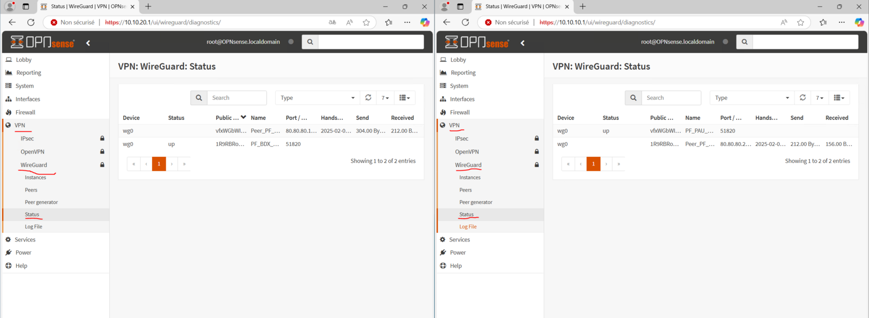869x318 pixels.
Task: Click the grid Search field in left window
Action: (x=236, y=98)
